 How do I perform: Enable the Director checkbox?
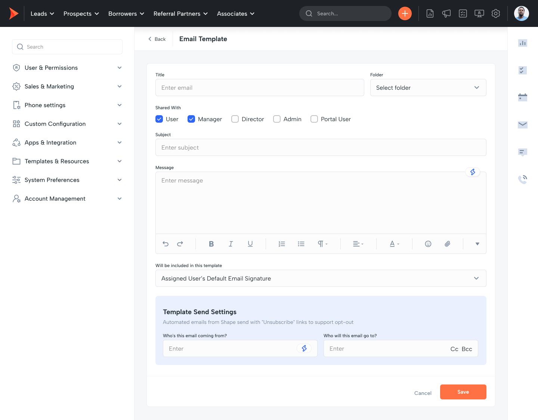[x=235, y=119]
